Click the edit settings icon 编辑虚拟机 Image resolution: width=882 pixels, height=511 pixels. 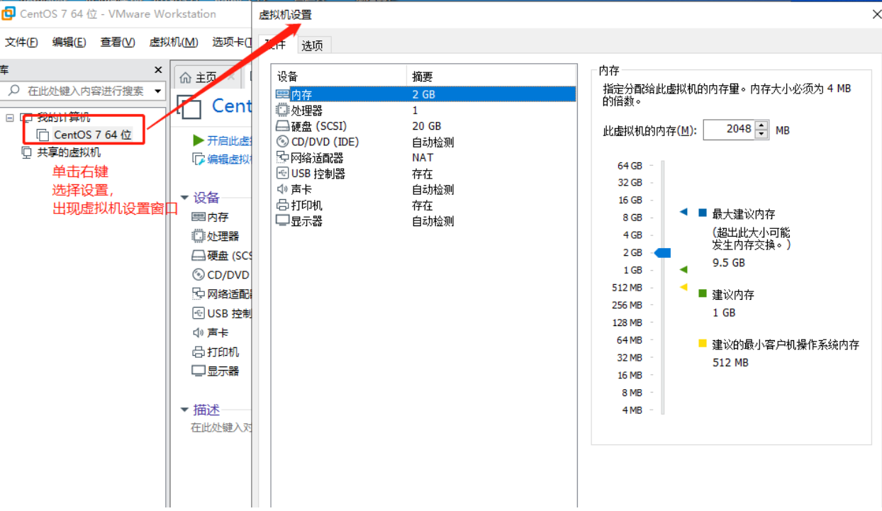199,159
